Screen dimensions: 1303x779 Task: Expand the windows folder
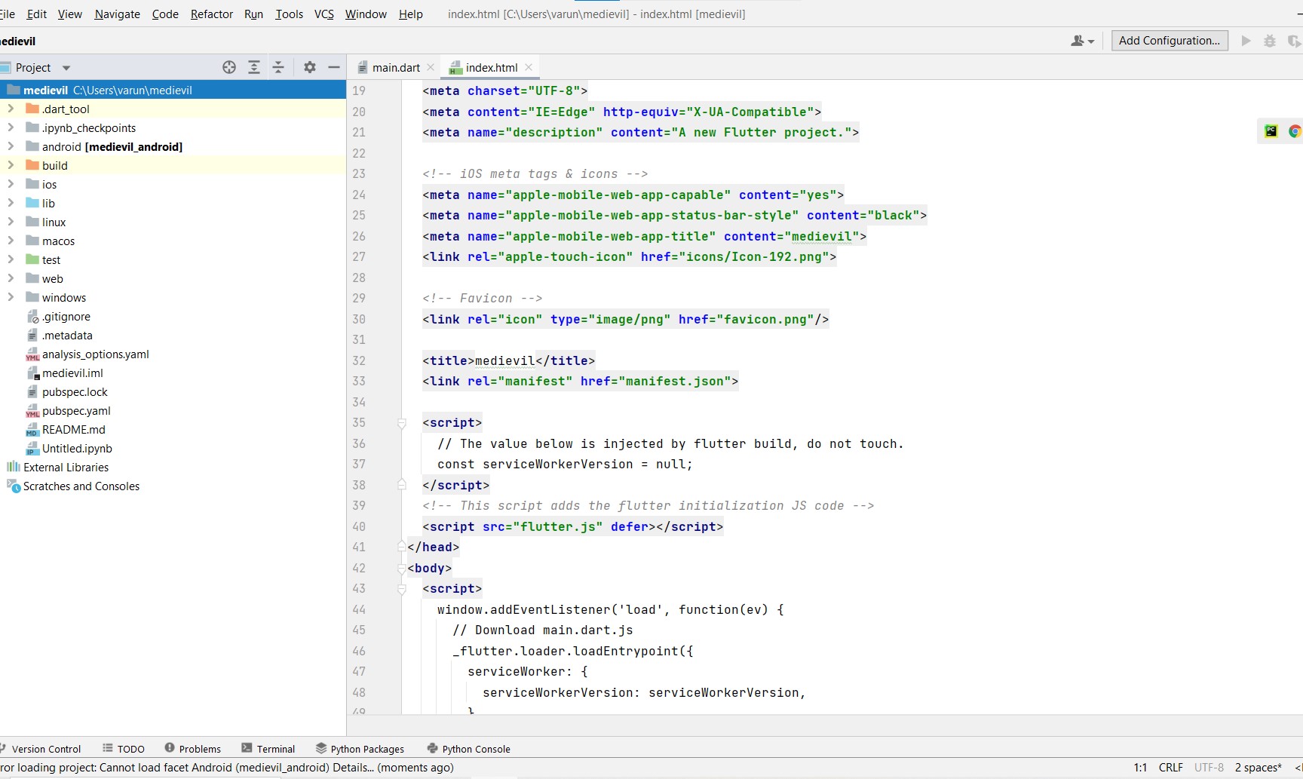pos(11,297)
